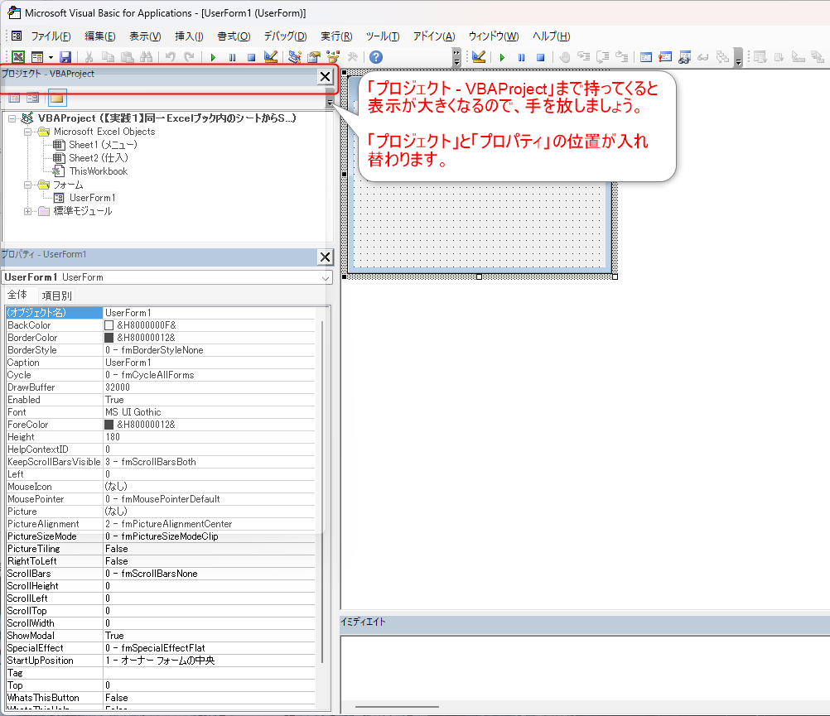Image resolution: width=830 pixels, height=716 pixels.
Task: Open the ツール menu
Action: coord(382,36)
